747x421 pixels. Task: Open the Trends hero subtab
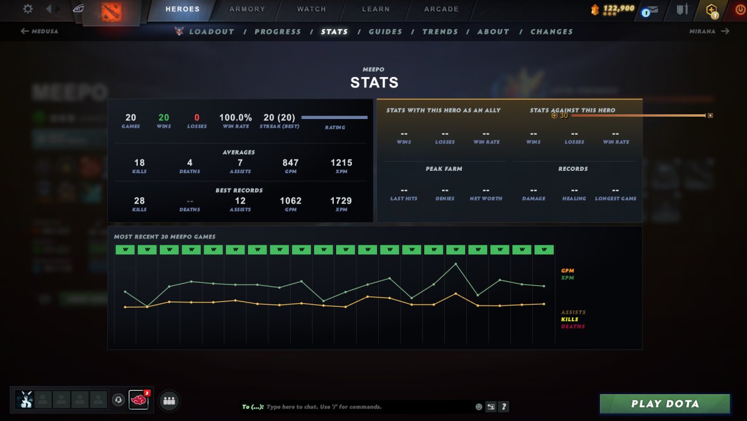click(x=439, y=31)
